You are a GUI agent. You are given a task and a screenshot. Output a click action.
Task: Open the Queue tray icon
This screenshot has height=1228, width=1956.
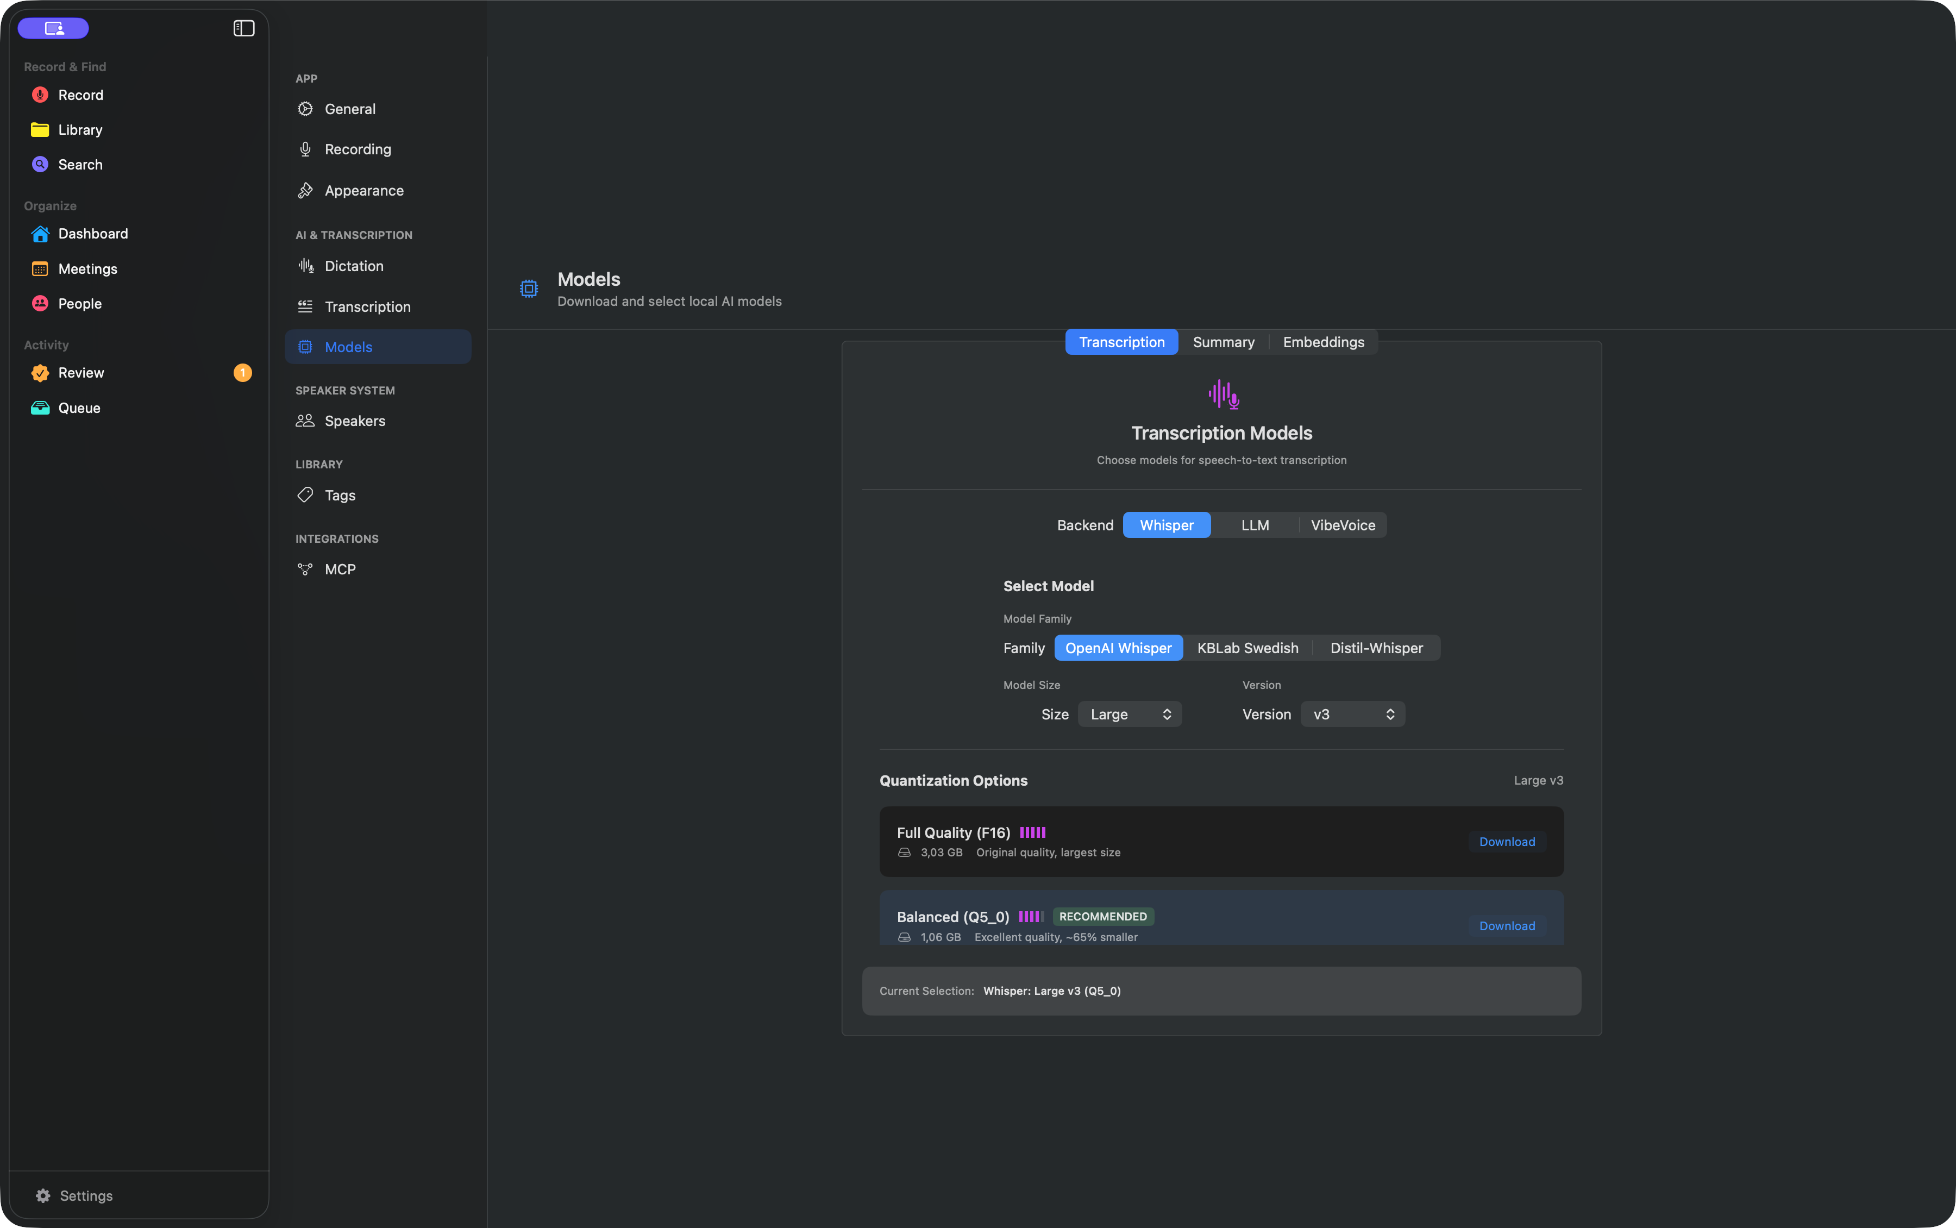tap(40, 408)
